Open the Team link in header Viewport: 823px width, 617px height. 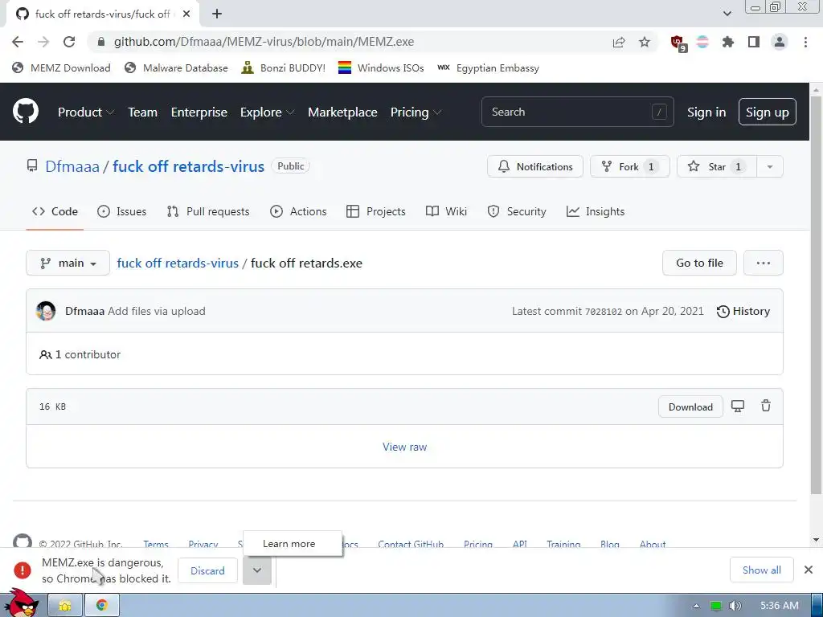143,112
